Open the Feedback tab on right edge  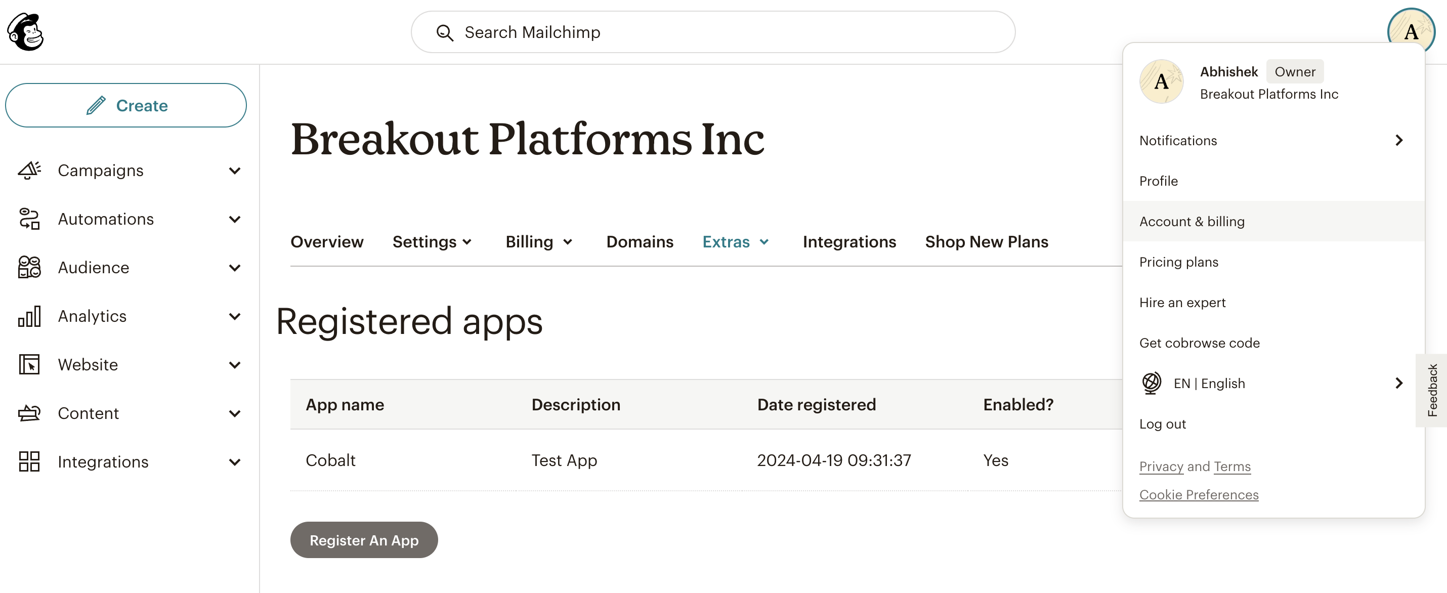click(1433, 391)
